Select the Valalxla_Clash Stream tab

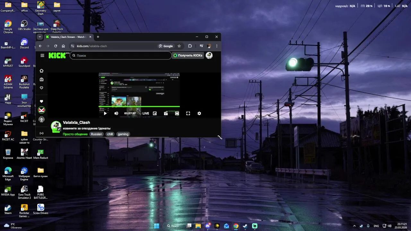pos(68,37)
